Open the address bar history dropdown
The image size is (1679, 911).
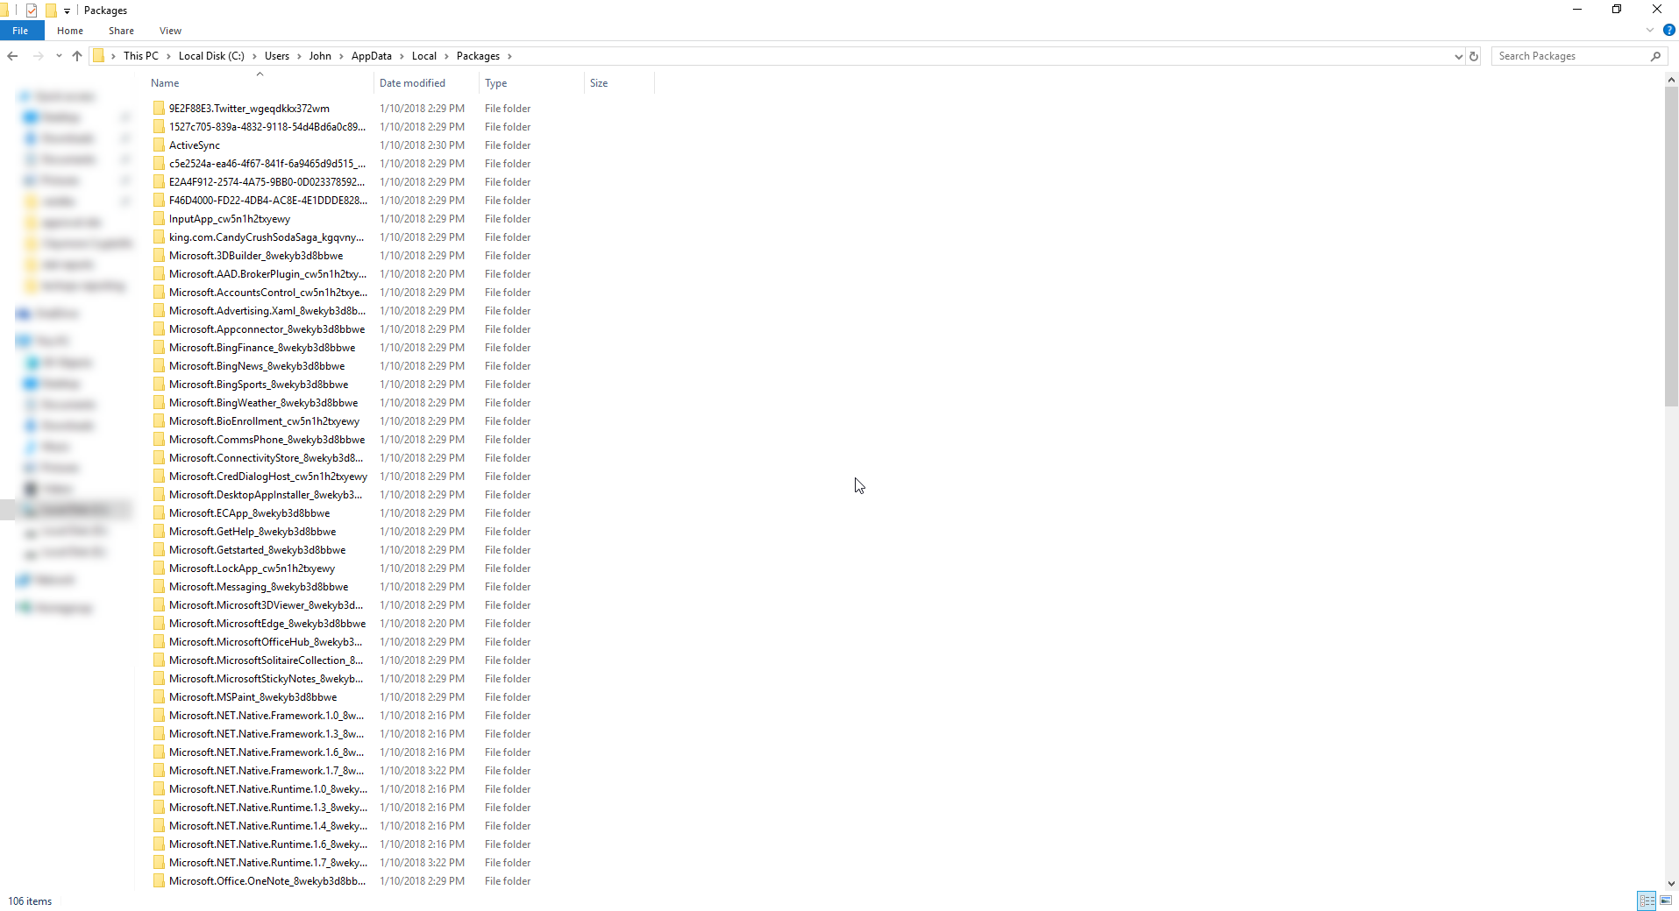click(x=1458, y=56)
